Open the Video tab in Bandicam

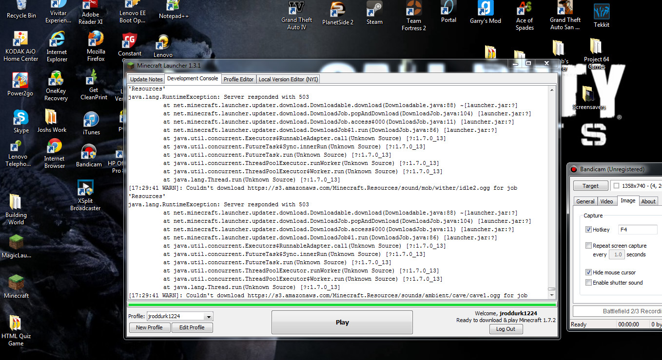pos(606,201)
